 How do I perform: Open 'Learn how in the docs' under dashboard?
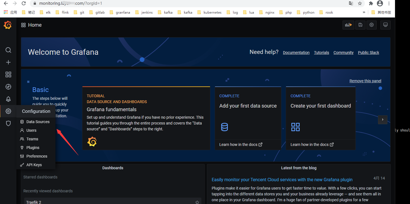tap(312, 145)
